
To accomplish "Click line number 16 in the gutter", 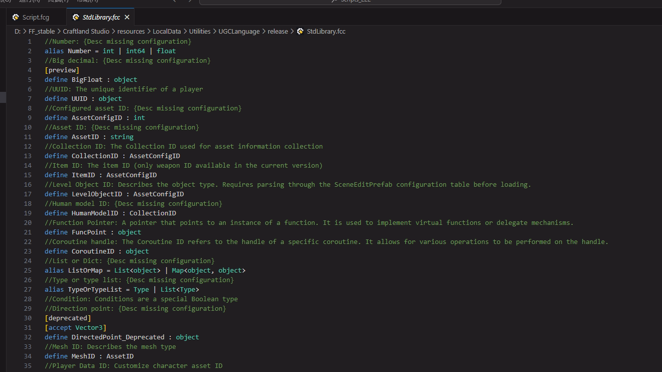I will (28, 184).
